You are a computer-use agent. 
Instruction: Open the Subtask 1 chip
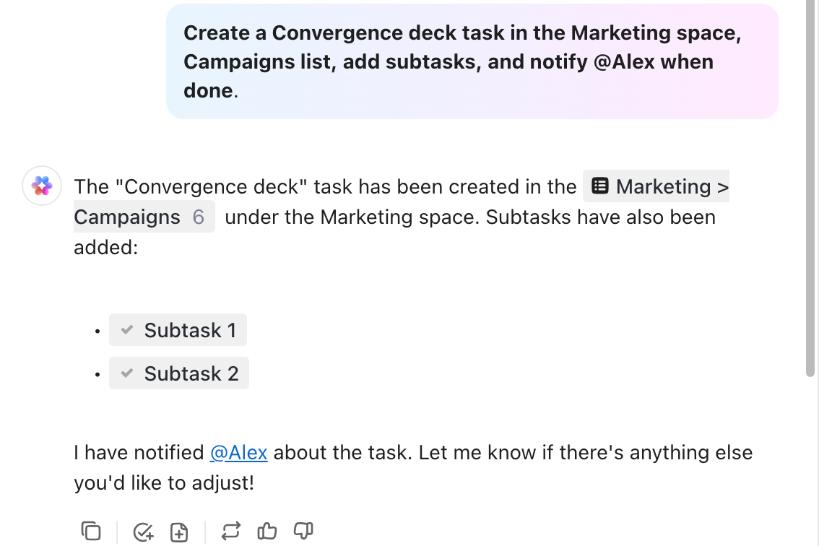coord(189,330)
